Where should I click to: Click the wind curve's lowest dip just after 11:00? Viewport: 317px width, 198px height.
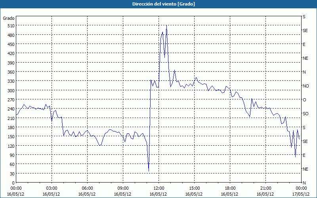tap(149, 171)
